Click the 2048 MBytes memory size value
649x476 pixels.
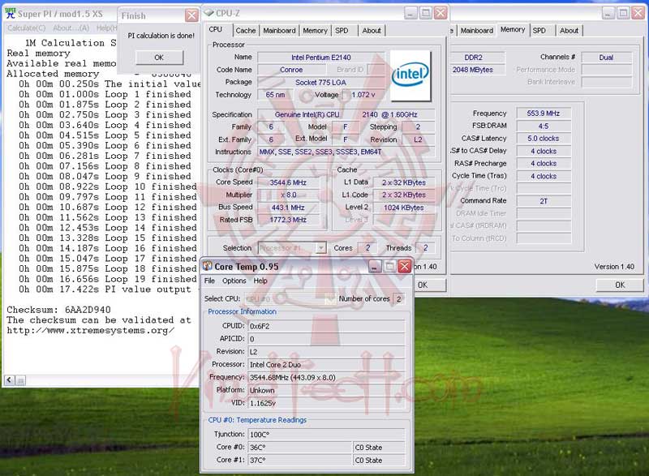tap(476, 70)
